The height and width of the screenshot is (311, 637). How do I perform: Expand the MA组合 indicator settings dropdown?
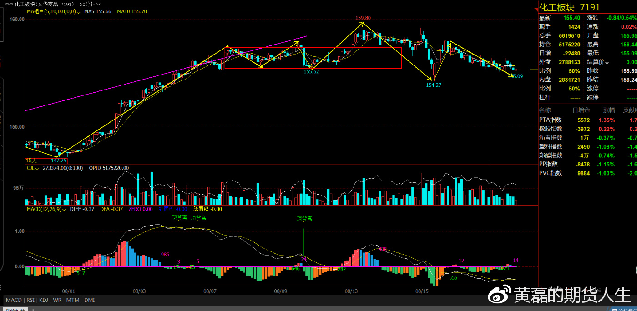pos(79,12)
